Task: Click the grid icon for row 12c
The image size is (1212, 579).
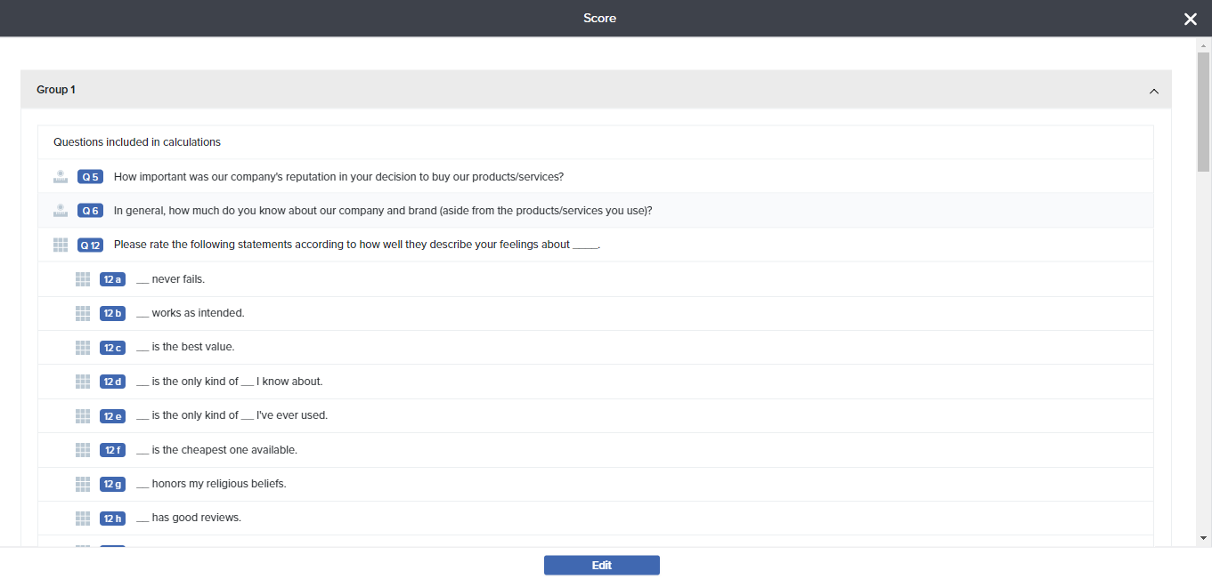Action: click(83, 347)
